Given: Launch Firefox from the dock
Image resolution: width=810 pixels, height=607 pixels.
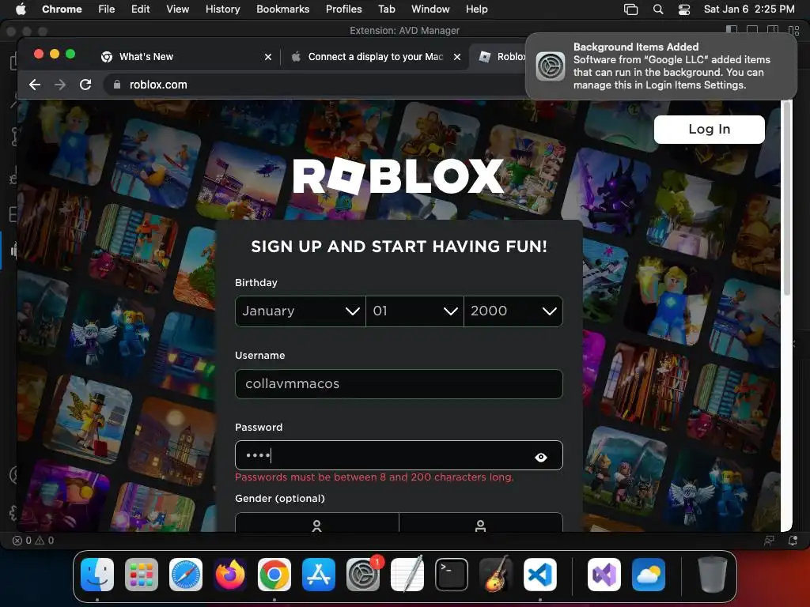Looking at the screenshot, I should (x=230, y=575).
